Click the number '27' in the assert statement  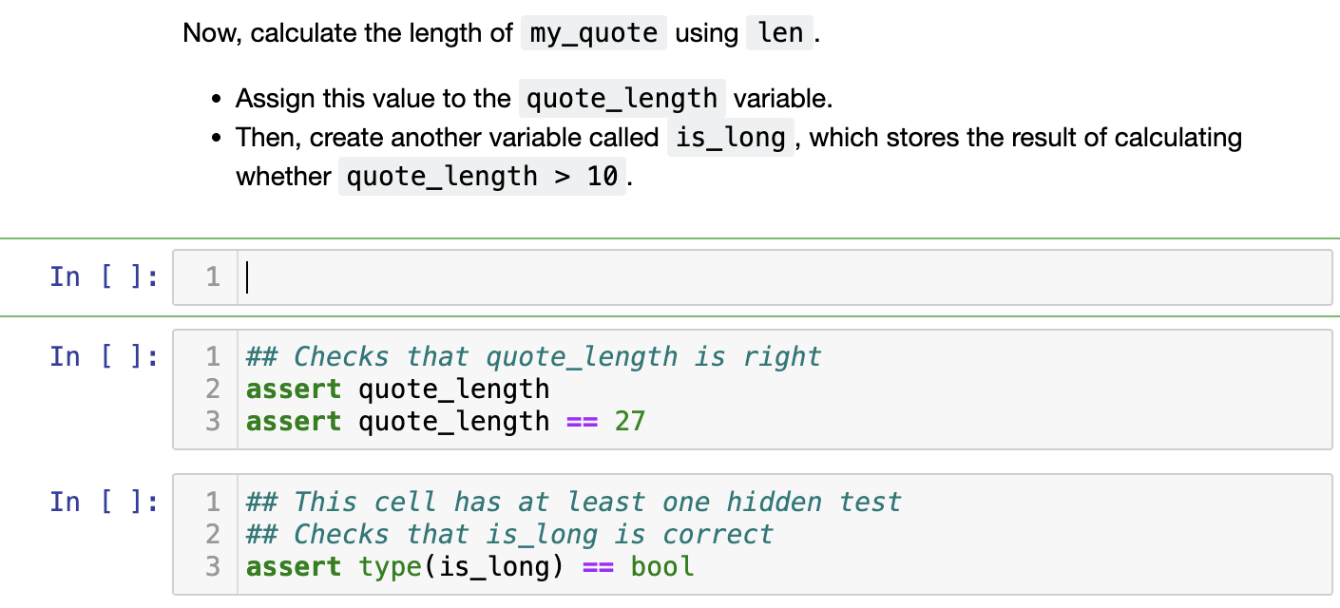(629, 421)
